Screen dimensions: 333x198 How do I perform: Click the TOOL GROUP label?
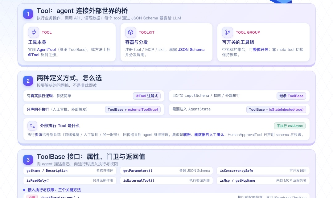248,32
